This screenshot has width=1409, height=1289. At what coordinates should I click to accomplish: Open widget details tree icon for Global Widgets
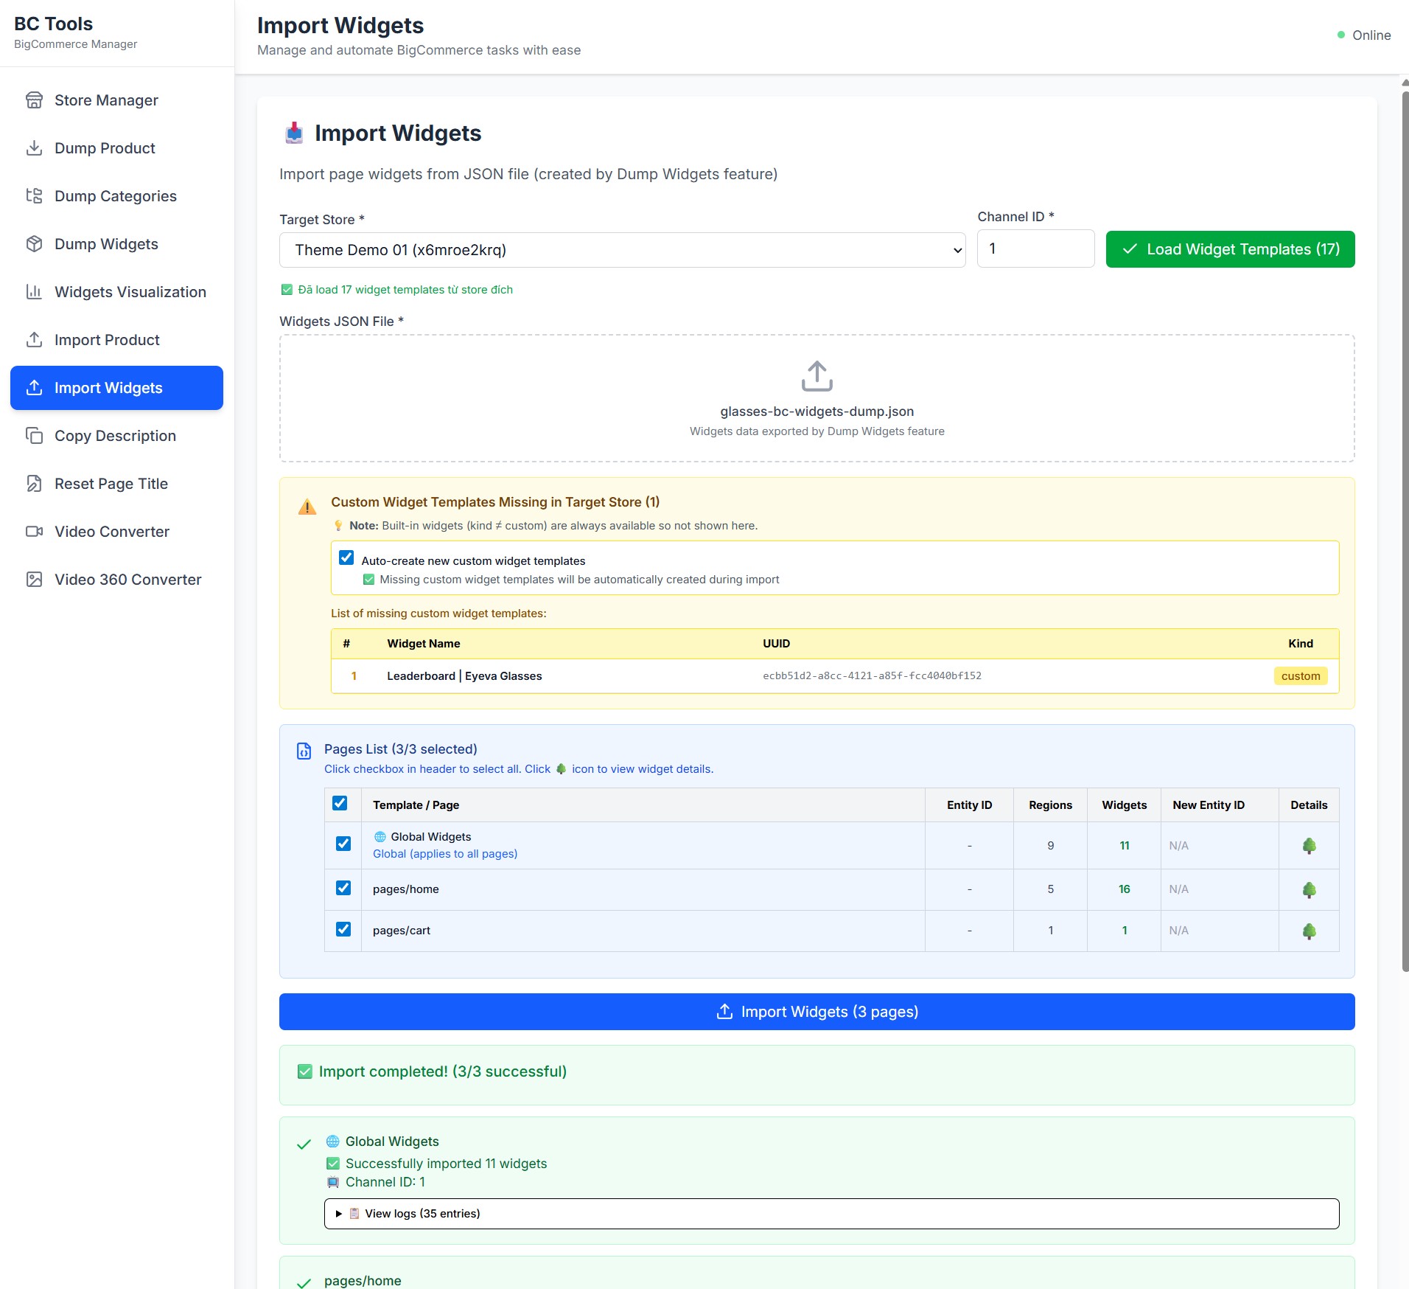coord(1309,846)
